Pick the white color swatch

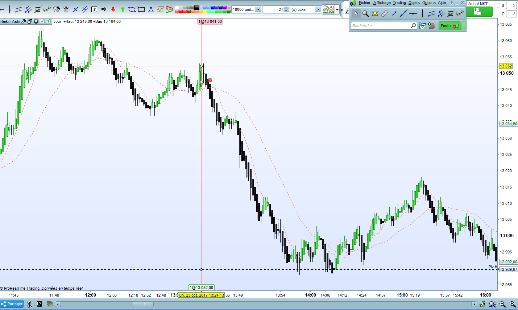point(177,7)
